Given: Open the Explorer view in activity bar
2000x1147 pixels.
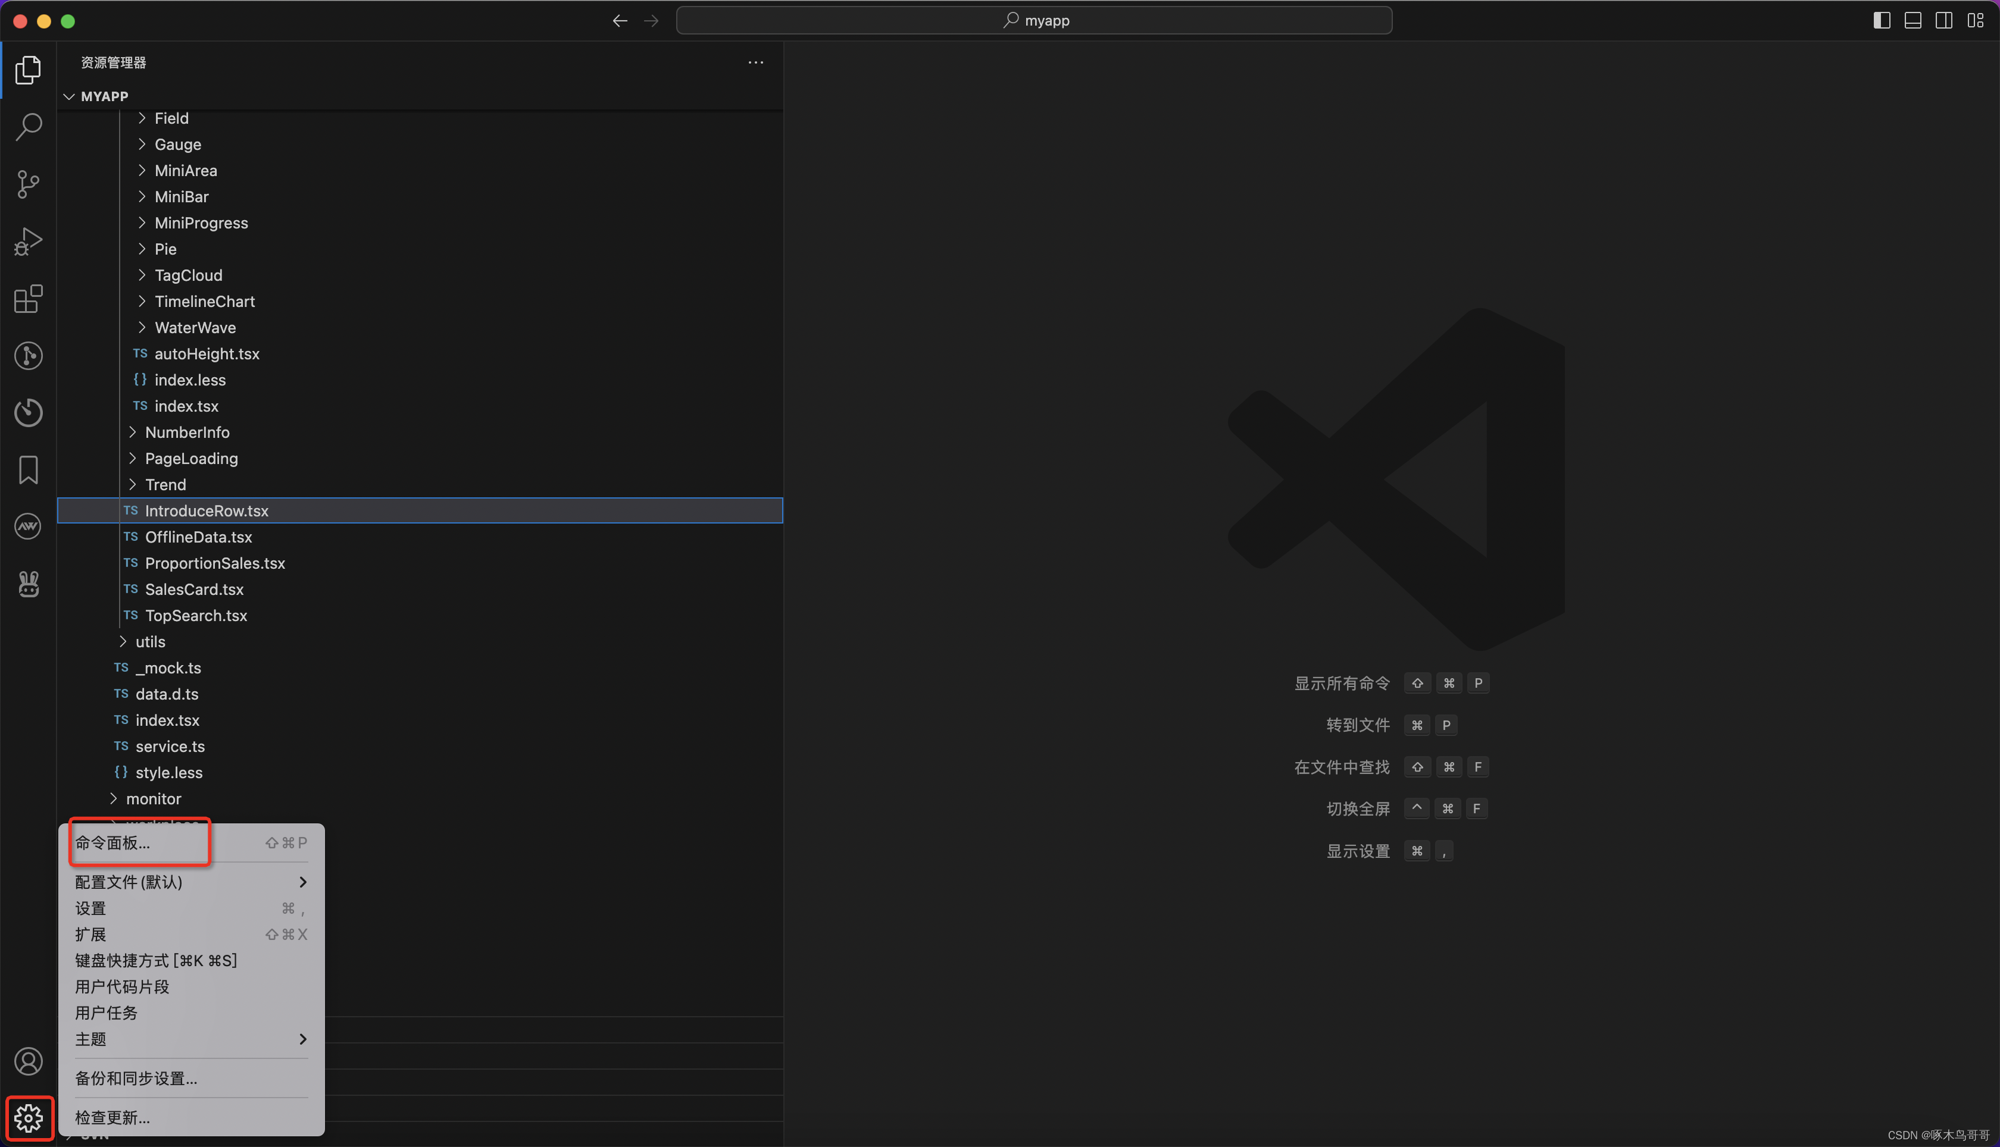Looking at the screenshot, I should click(29, 70).
